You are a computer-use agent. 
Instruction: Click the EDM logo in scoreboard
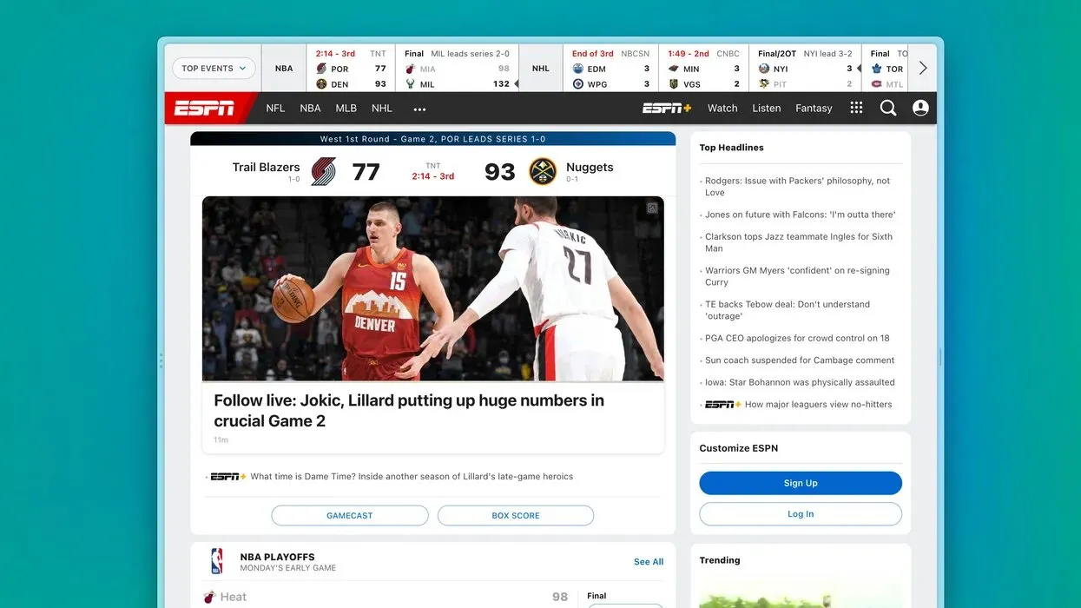[578, 69]
